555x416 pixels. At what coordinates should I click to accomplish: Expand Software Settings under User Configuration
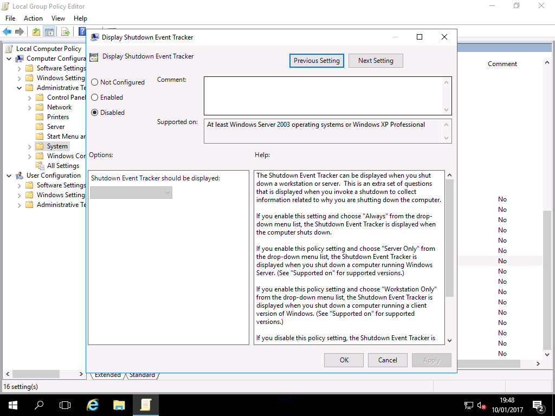(x=20, y=185)
